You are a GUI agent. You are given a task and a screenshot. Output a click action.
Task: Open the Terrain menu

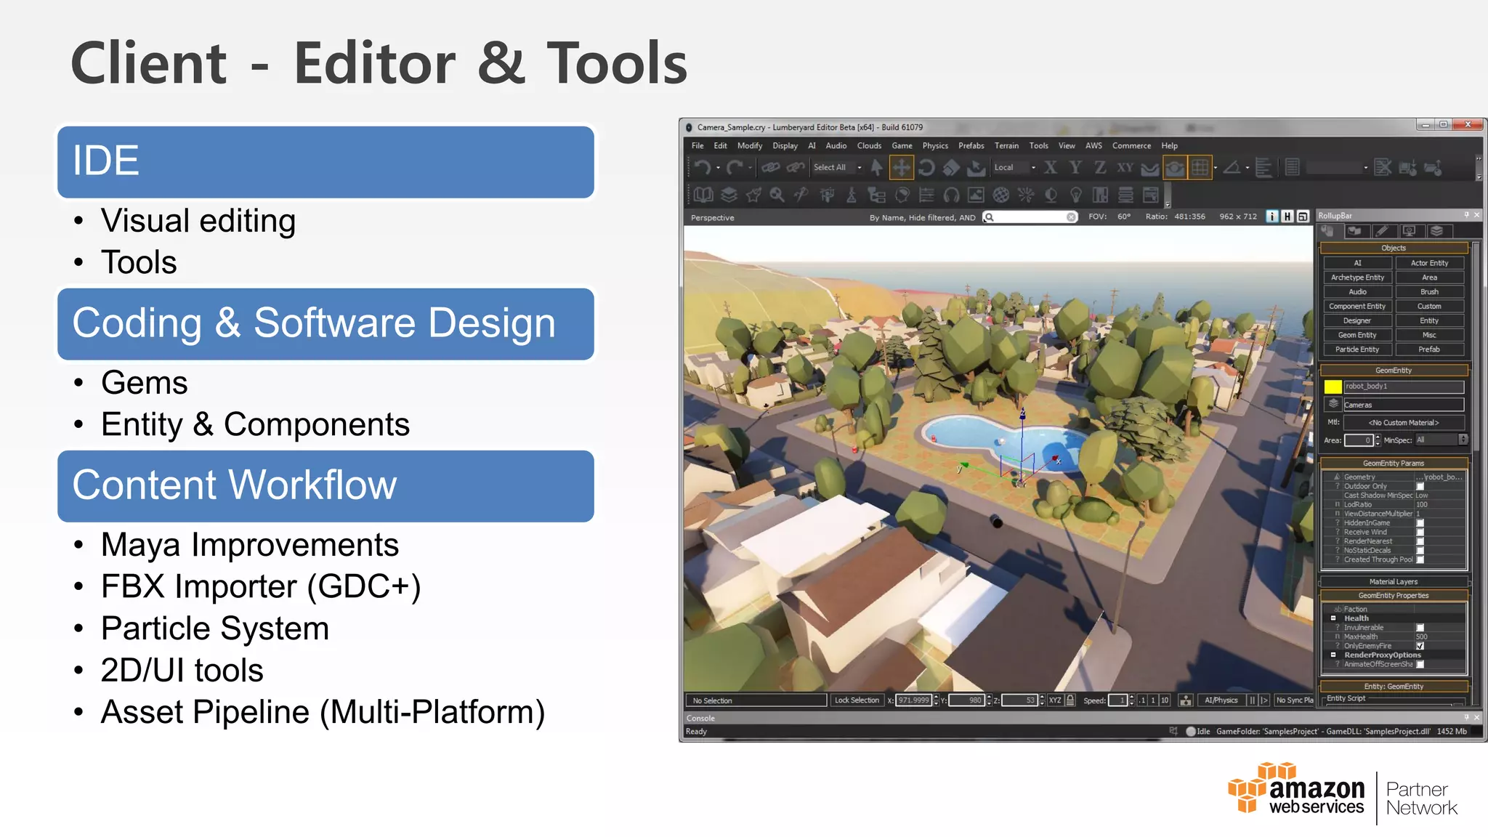tap(1006, 146)
